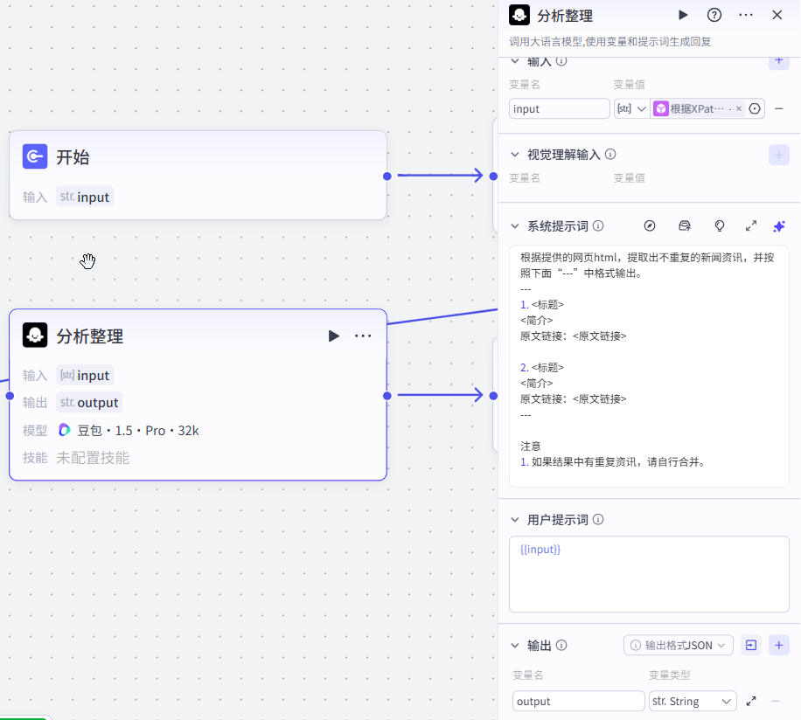Image resolution: width=801 pixels, height=720 pixels.
Task: Click the input tag in 分析整理 node
Action: (x=85, y=376)
